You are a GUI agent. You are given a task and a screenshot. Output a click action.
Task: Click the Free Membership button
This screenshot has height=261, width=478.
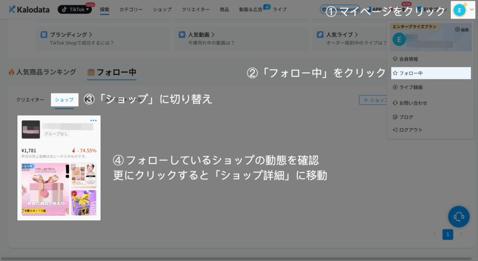click(x=340, y=9)
